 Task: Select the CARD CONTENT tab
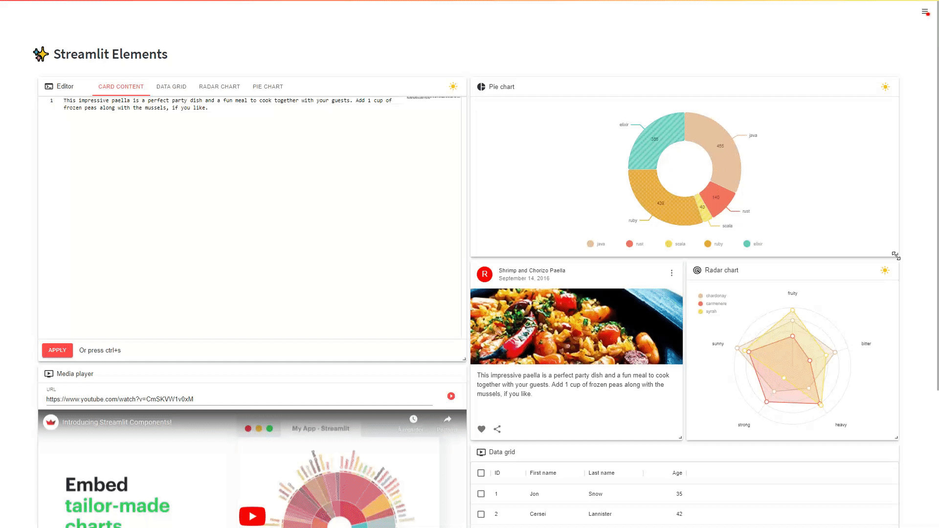pyautogui.click(x=121, y=87)
